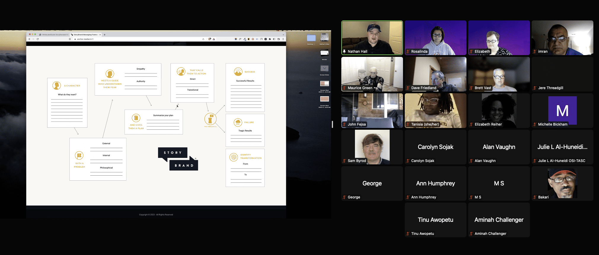This screenshot has width=599, height=255.
Task: Select Nathan Hall's video tile
Action: tap(372, 38)
